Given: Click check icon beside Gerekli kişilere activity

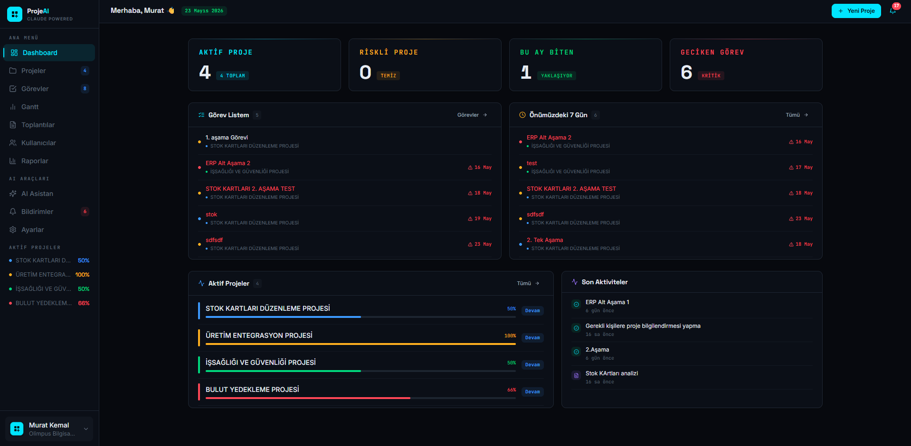Looking at the screenshot, I should [576, 328].
